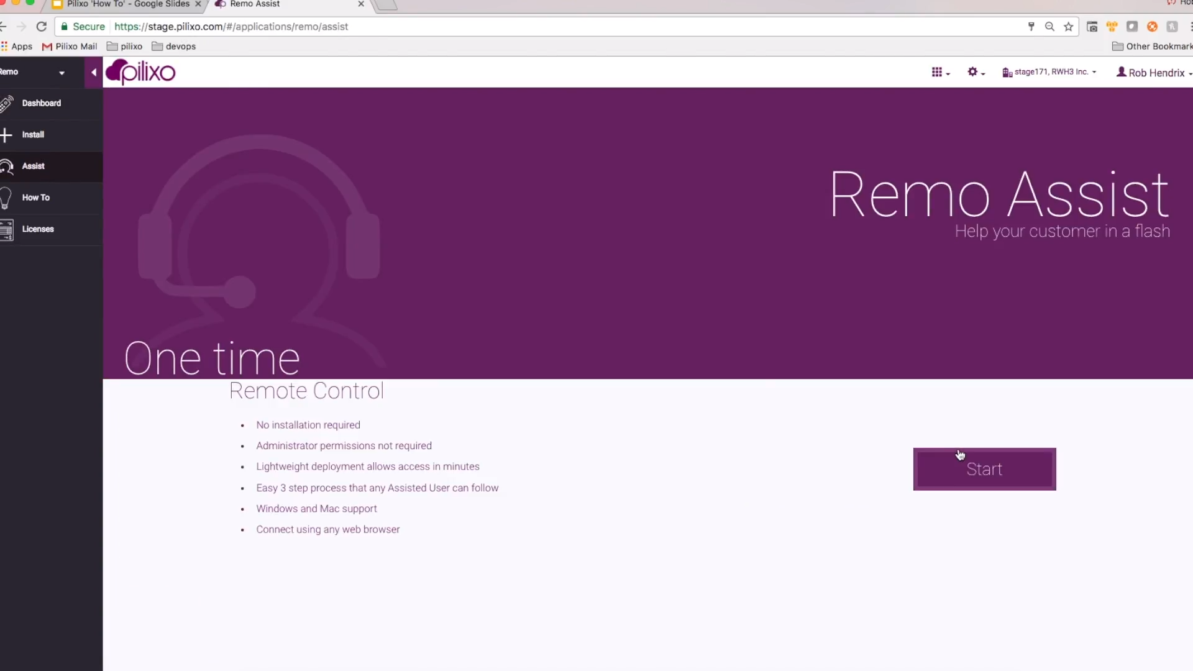Collapse the sidebar with the arrow toggle
The height and width of the screenshot is (671, 1193).
[93, 72]
